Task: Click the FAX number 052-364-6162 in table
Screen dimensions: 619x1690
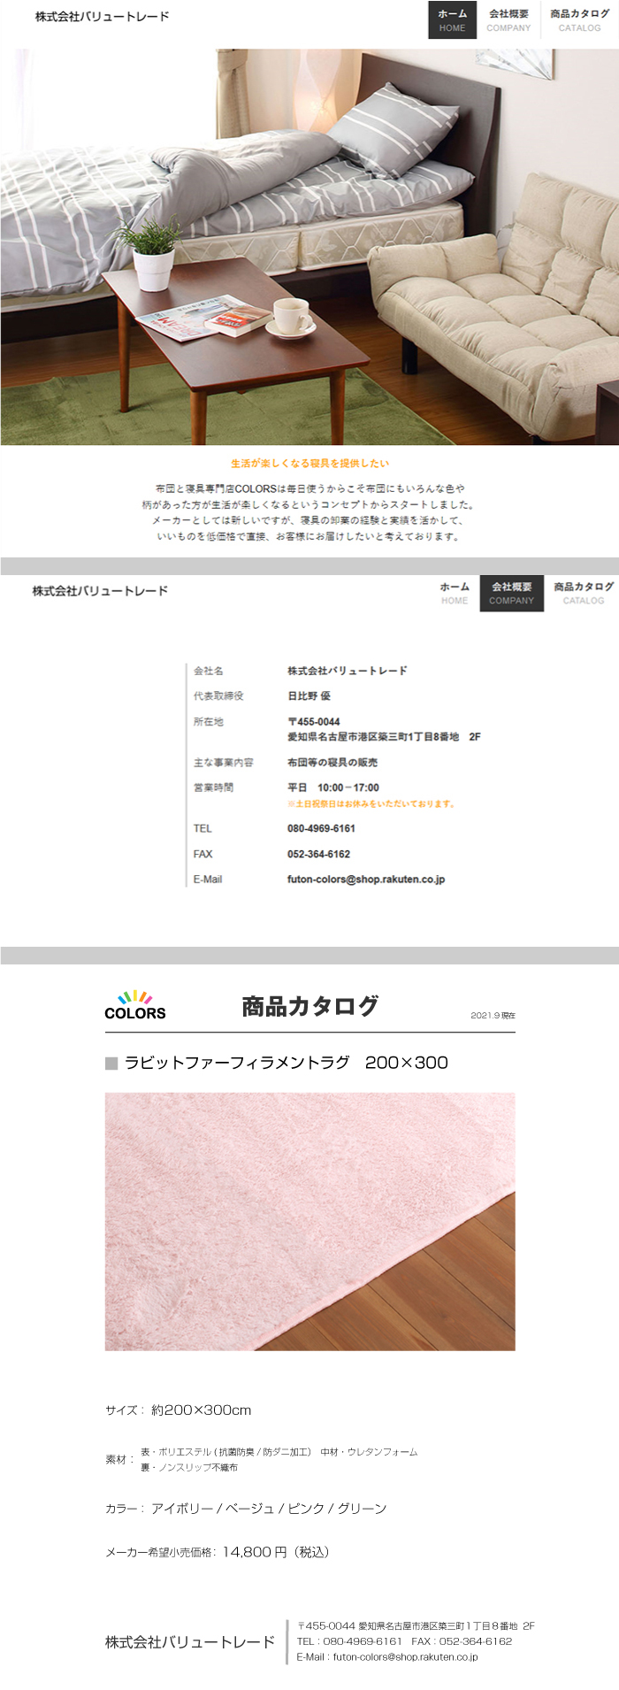Action: [318, 854]
